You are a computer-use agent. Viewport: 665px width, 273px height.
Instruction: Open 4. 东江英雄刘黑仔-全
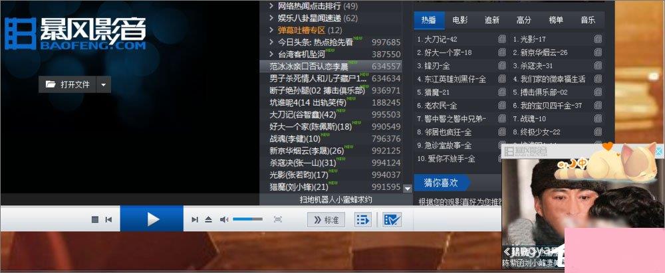coord(452,79)
